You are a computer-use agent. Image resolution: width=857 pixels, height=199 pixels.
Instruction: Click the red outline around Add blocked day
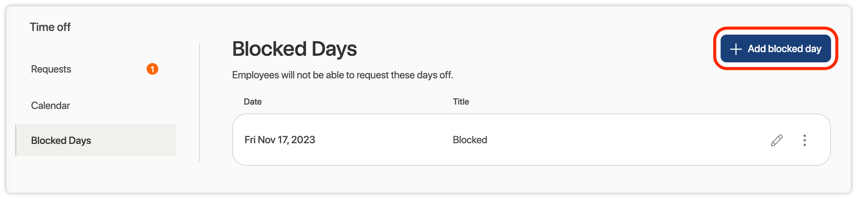click(x=776, y=29)
